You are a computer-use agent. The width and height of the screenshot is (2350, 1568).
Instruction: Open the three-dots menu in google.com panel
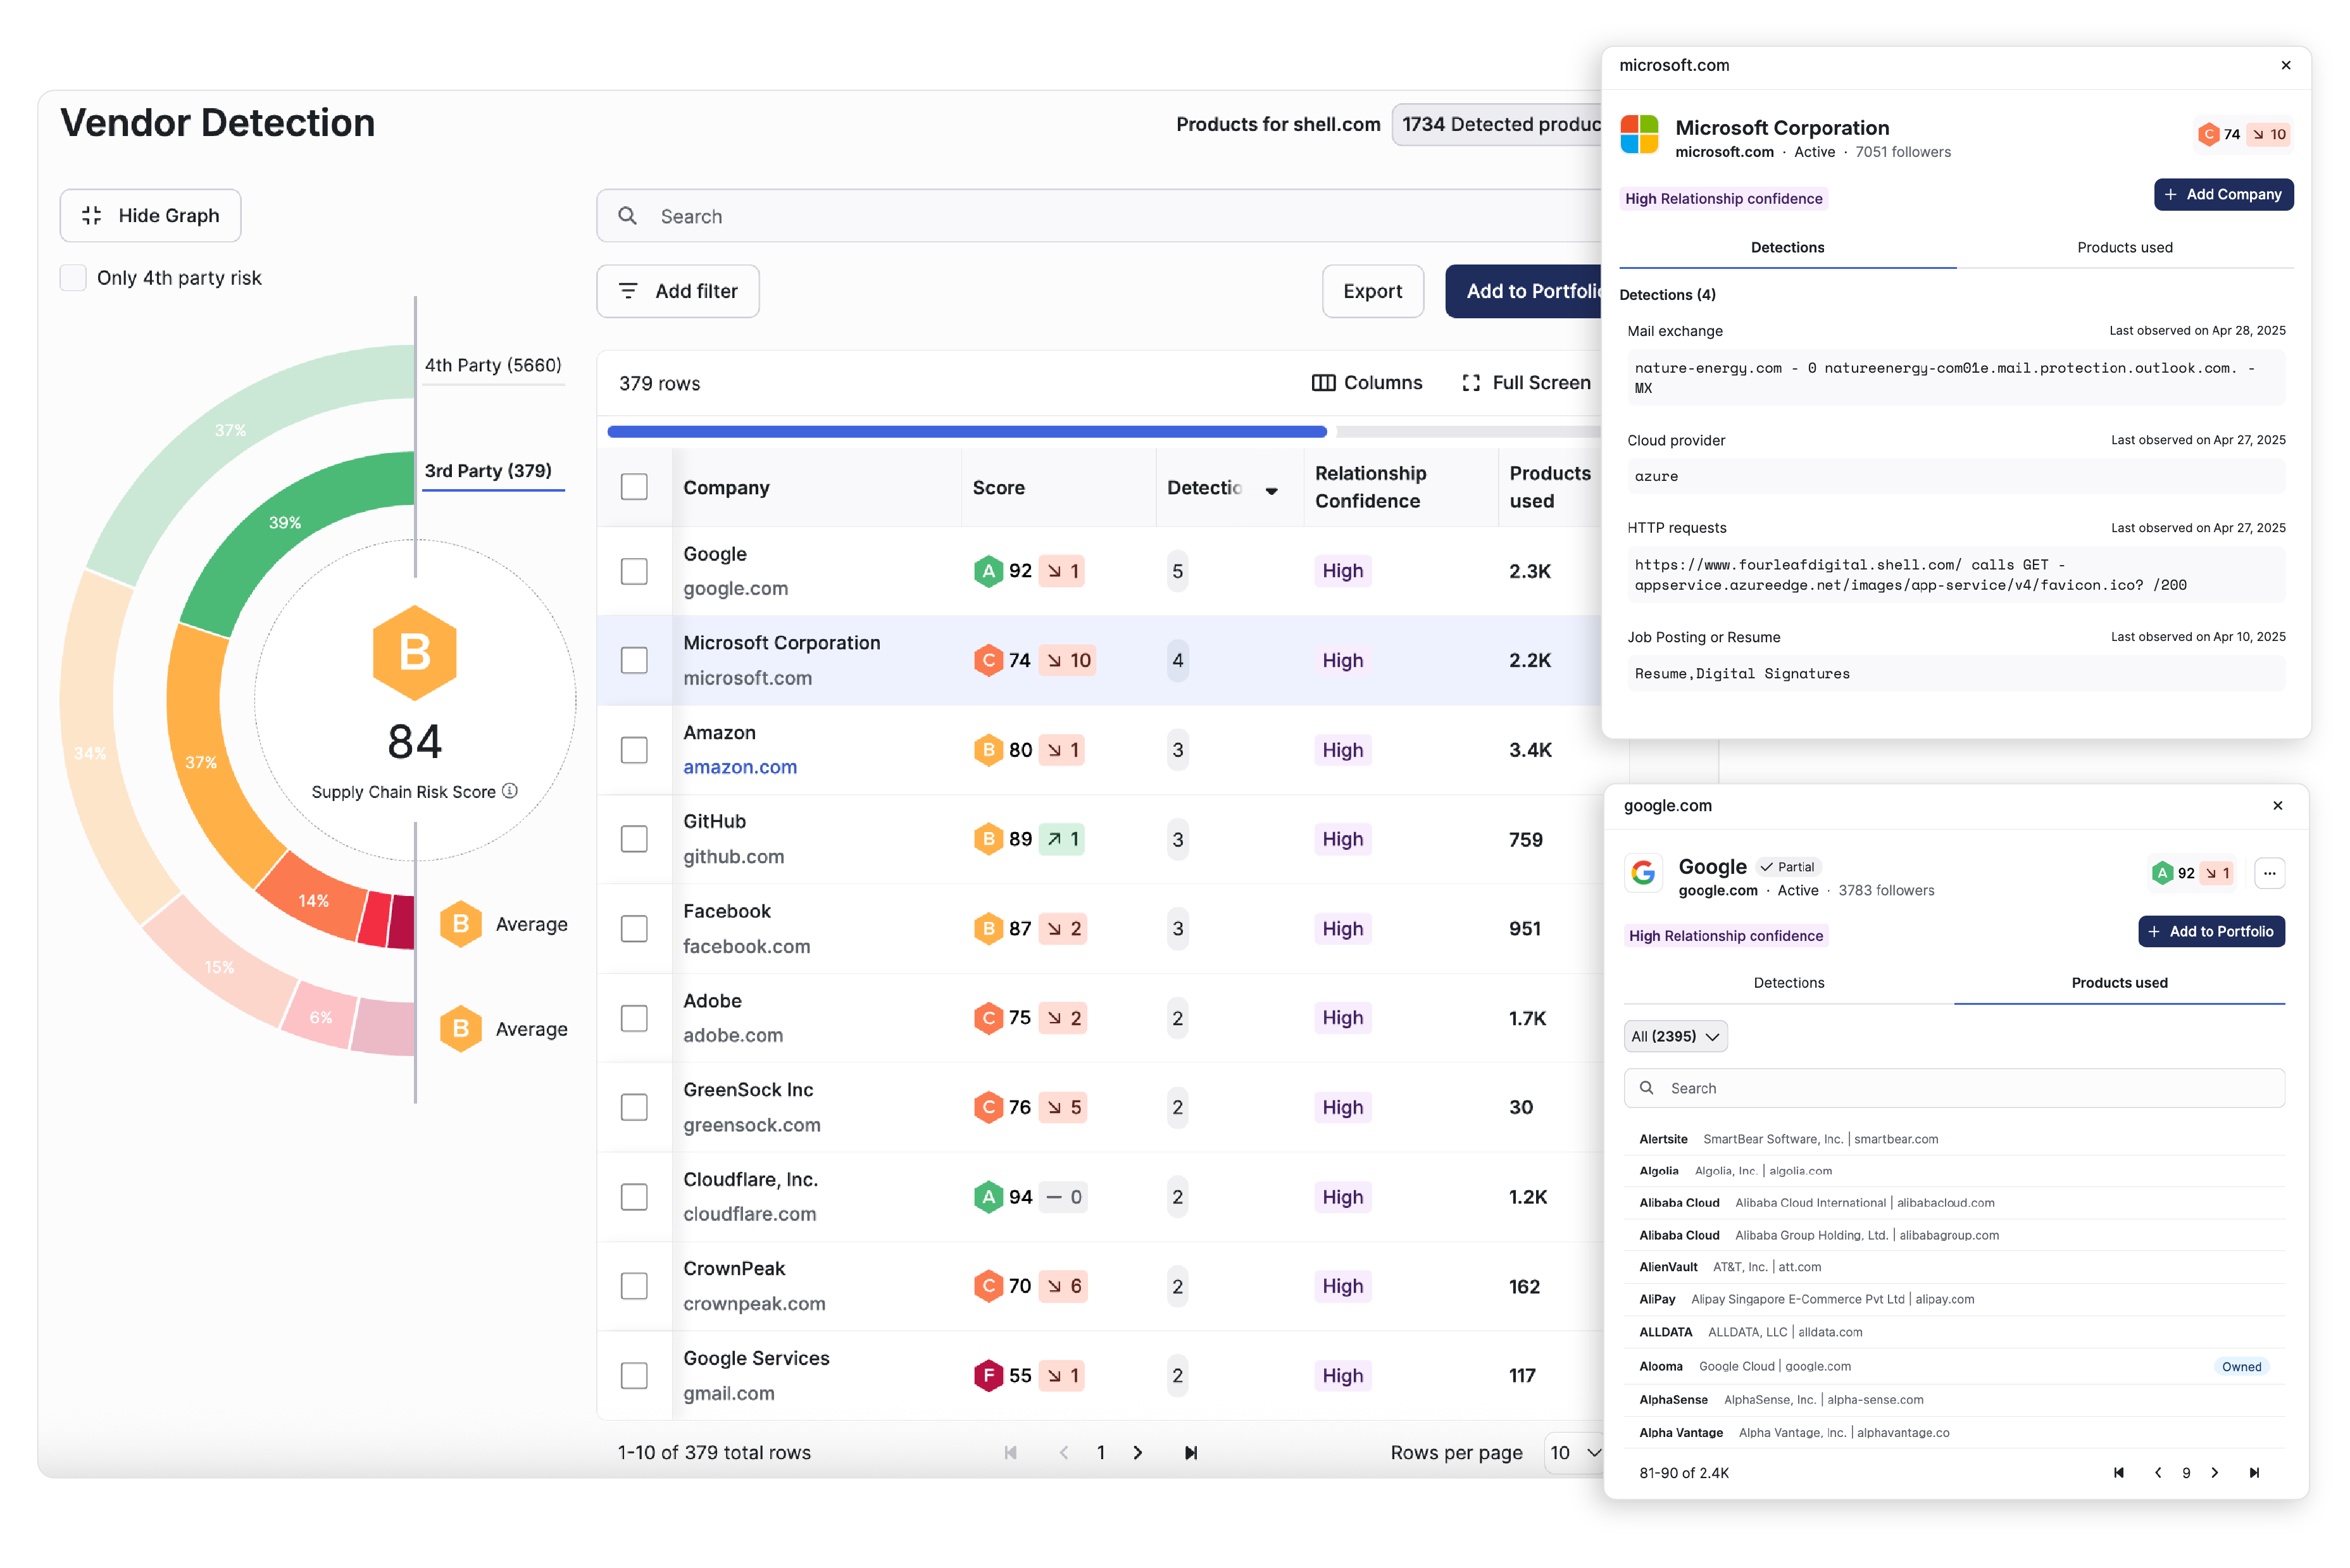tap(2269, 873)
